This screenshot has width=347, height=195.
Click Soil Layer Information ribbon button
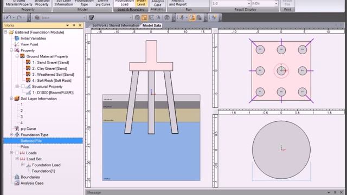(64, 3)
